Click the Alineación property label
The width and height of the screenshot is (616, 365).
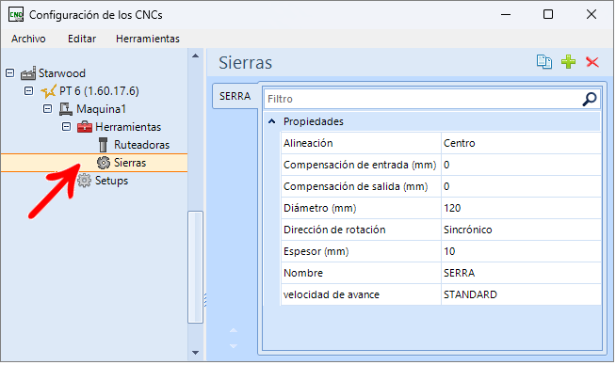coord(308,143)
